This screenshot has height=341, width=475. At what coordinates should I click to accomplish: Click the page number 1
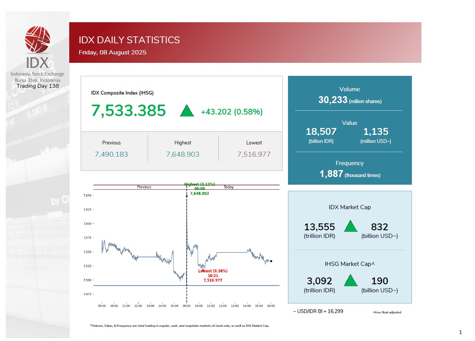click(460, 332)
